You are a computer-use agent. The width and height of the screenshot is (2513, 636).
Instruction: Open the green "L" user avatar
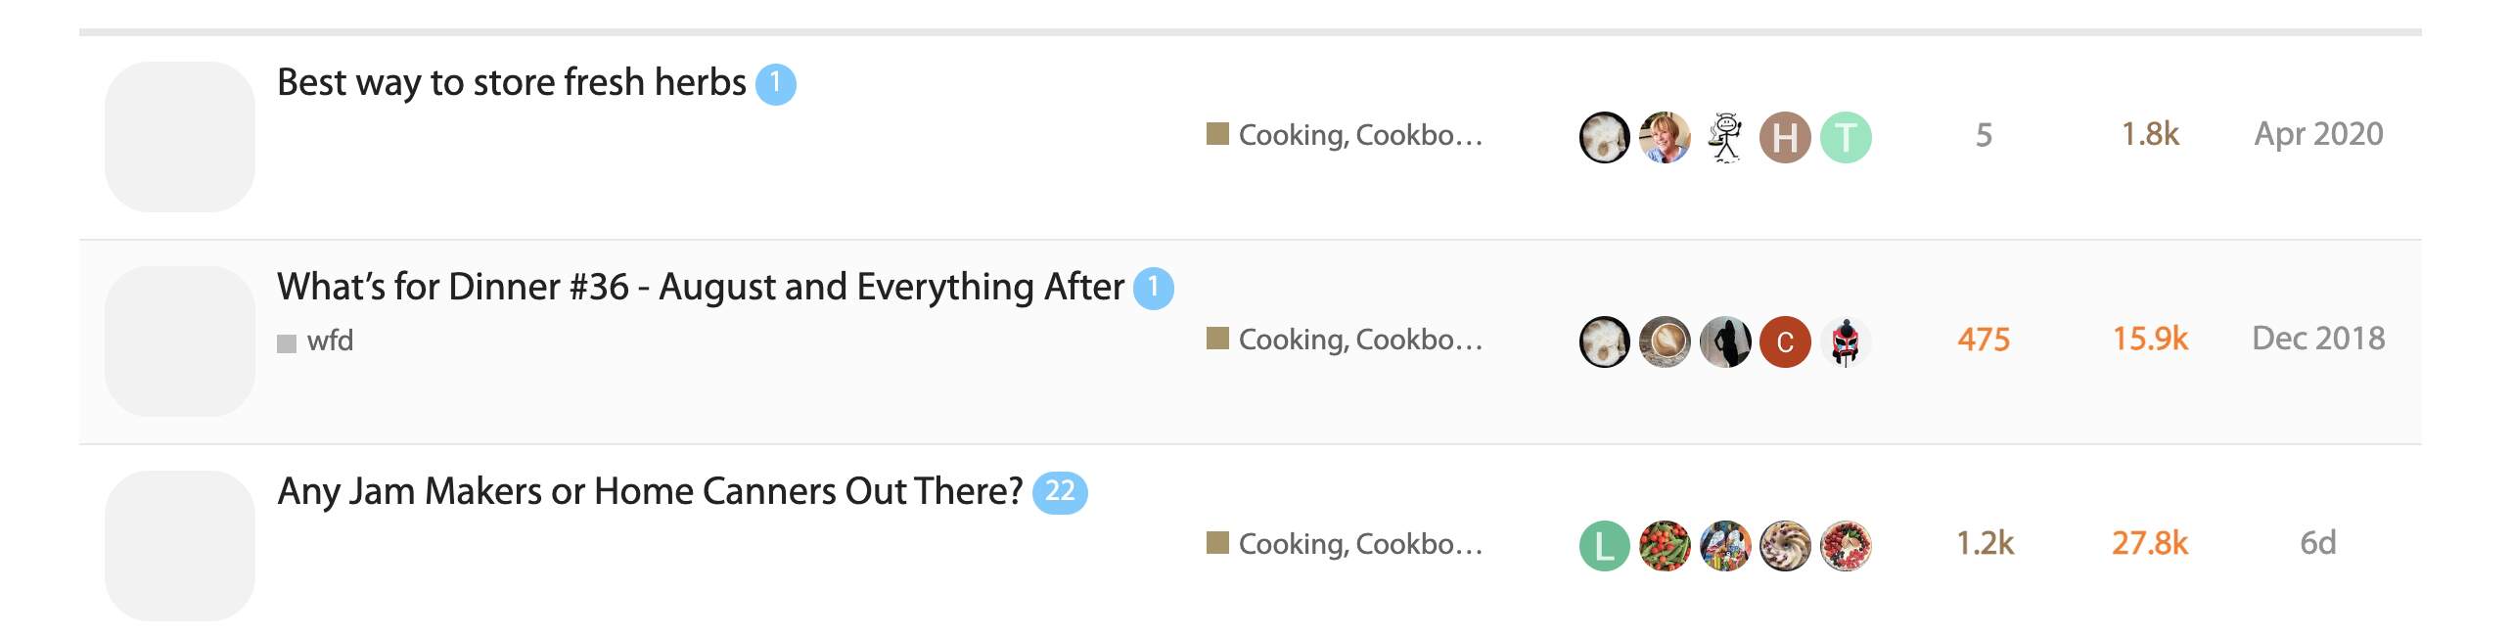point(1604,546)
